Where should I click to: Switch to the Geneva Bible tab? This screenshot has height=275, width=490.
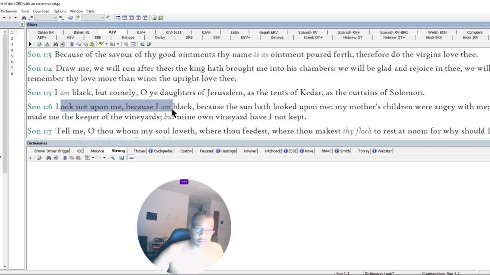click(277, 37)
